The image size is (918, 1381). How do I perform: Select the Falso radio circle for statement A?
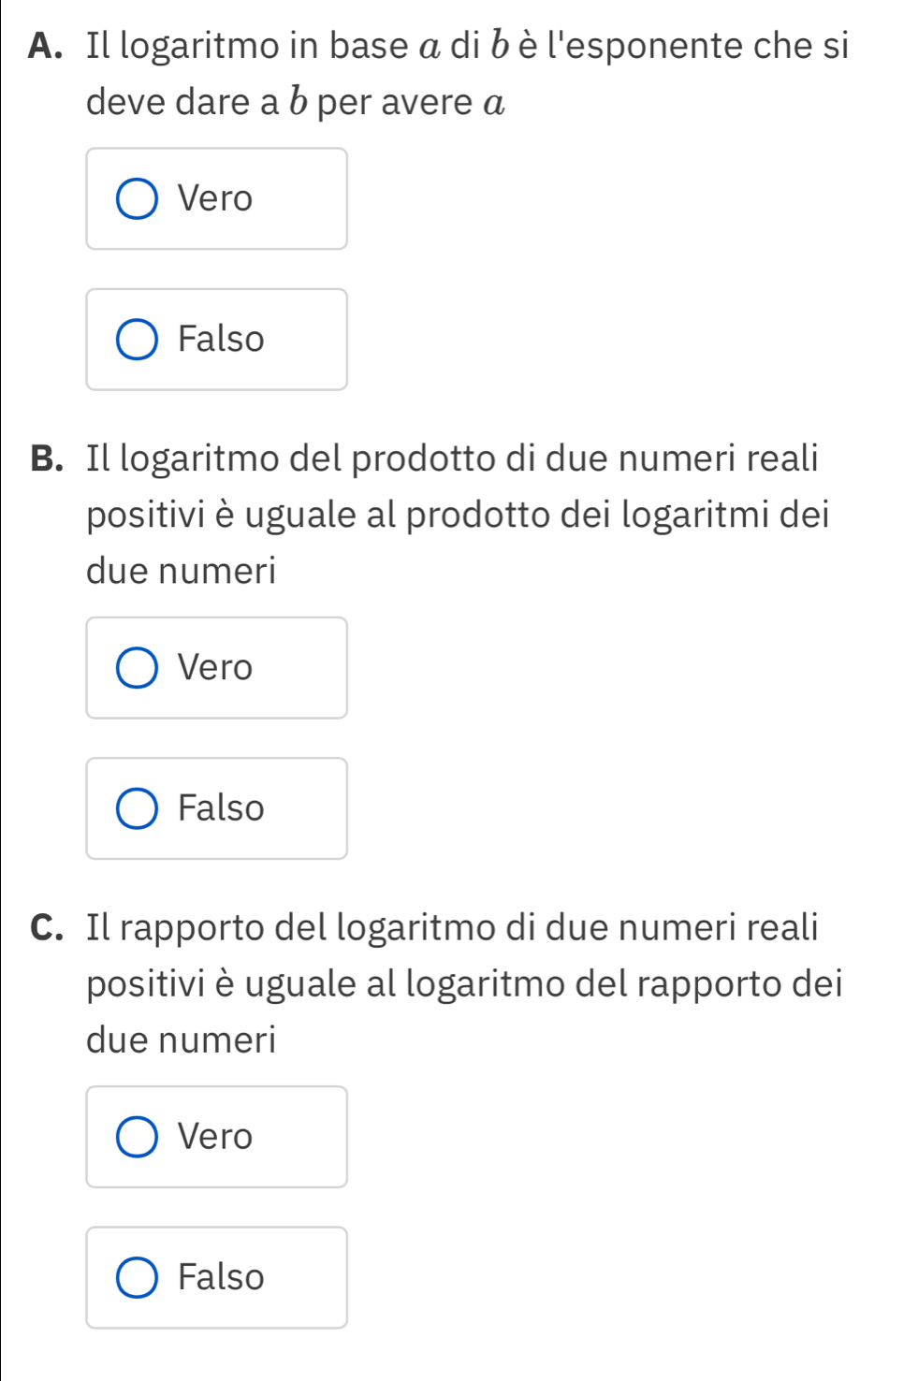[x=137, y=340]
